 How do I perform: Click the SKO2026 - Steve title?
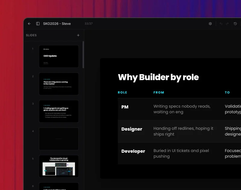57,24
